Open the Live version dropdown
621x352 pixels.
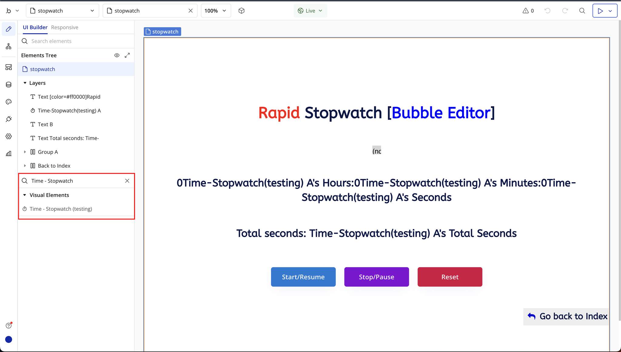click(x=310, y=11)
